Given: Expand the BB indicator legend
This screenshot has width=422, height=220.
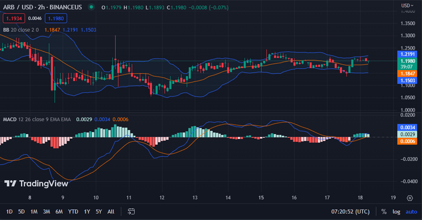Looking at the screenshot, I should pyautogui.click(x=8, y=30).
